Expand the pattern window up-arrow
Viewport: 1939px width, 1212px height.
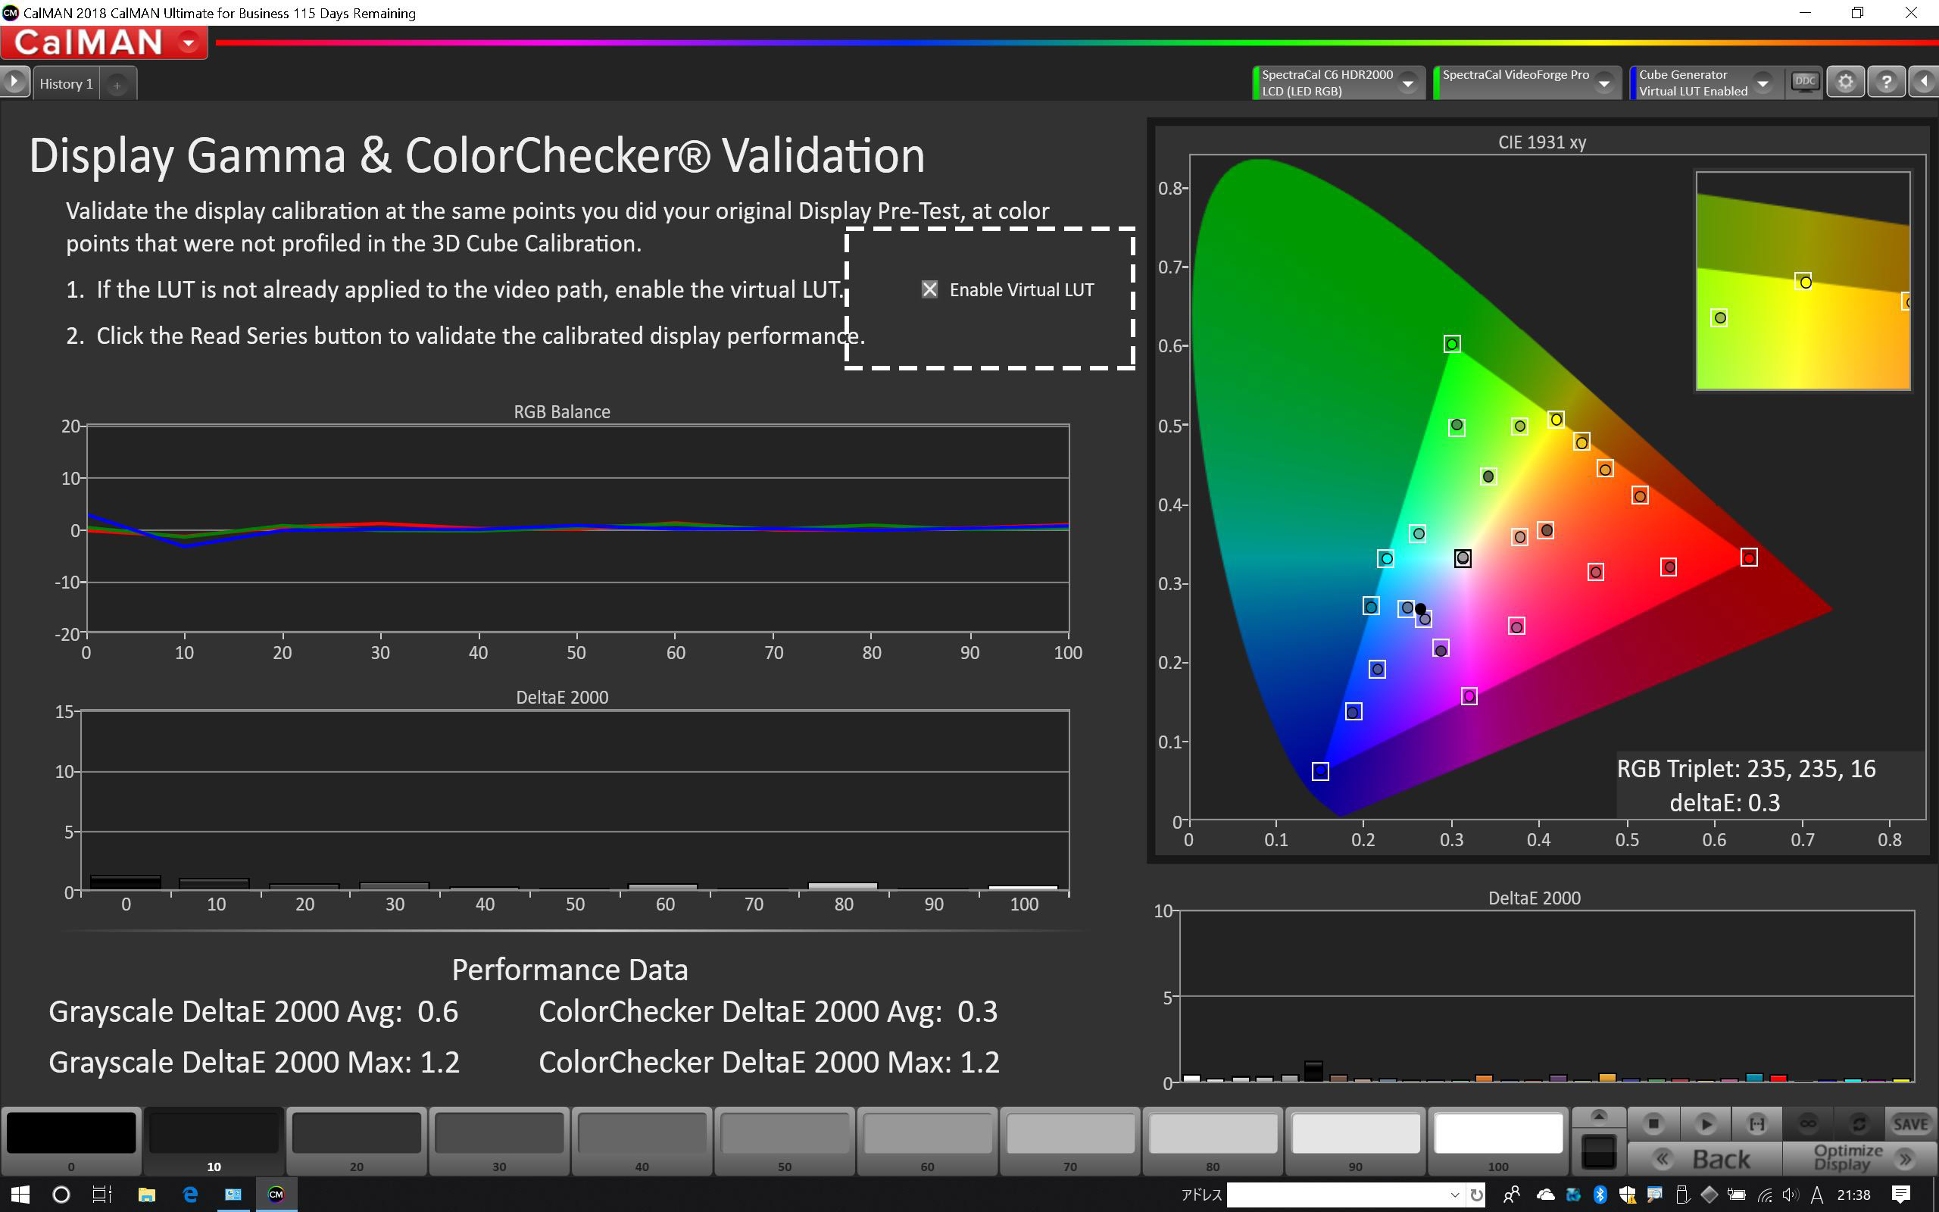point(1598,1116)
